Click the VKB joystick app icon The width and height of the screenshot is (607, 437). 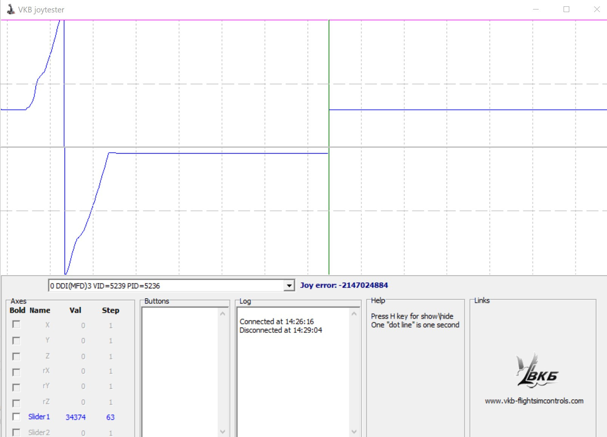pos(11,9)
